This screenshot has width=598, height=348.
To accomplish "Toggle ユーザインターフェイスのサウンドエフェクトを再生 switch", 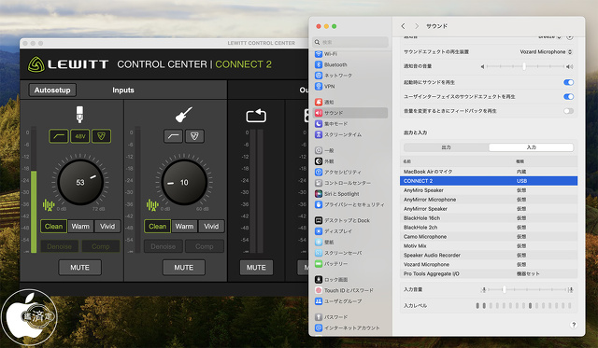I will (x=568, y=97).
